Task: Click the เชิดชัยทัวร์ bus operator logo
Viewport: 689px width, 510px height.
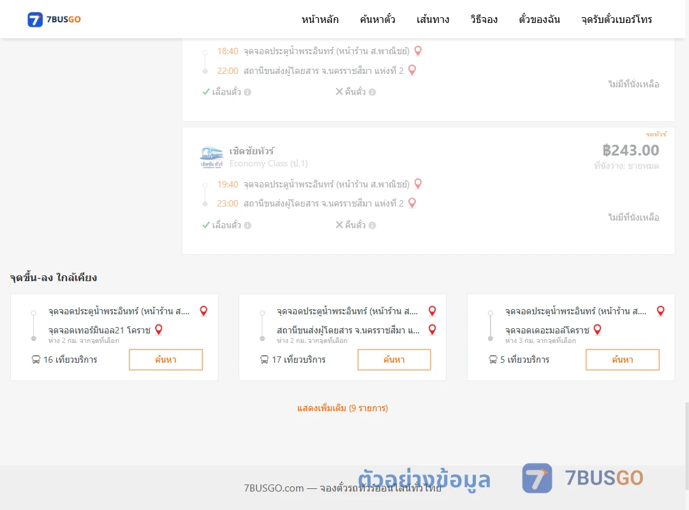Action: coord(212,157)
